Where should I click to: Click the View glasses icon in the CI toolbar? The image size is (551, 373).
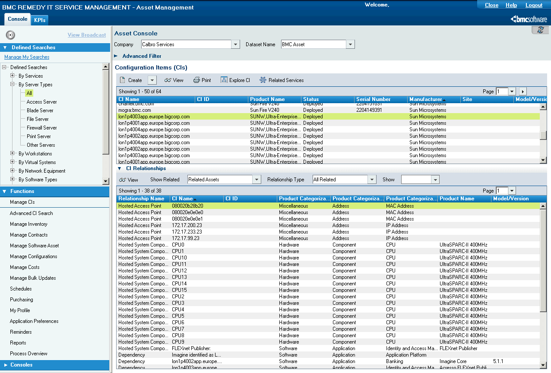[x=168, y=80]
